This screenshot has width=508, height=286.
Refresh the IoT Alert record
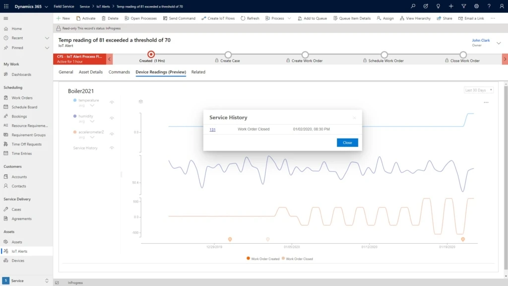(x=250, y=18)
